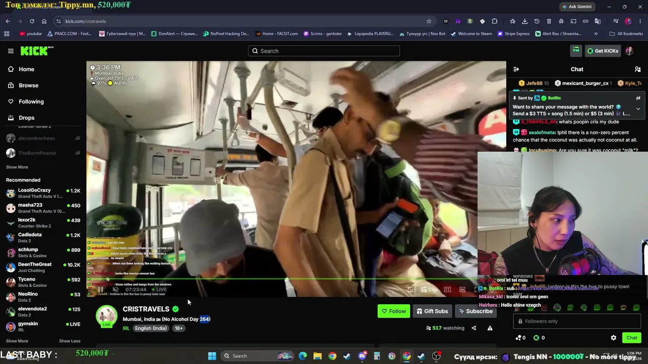Open the youtube bookmark
Image resolution: width=648 pixels, height=364 pixels.
[31, 34]
